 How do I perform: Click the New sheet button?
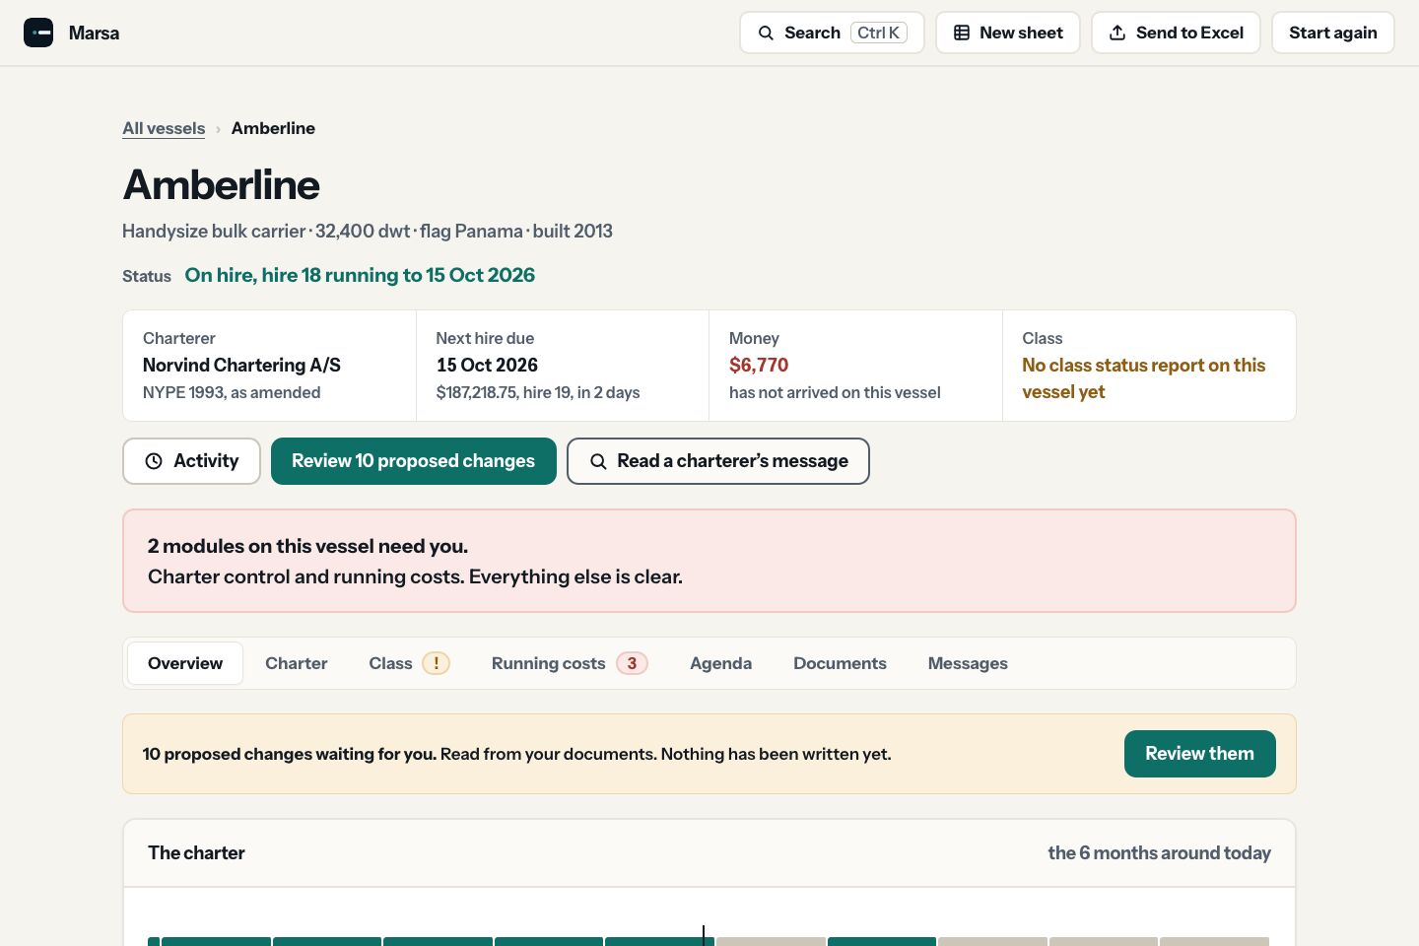[x=1008, y=33]
